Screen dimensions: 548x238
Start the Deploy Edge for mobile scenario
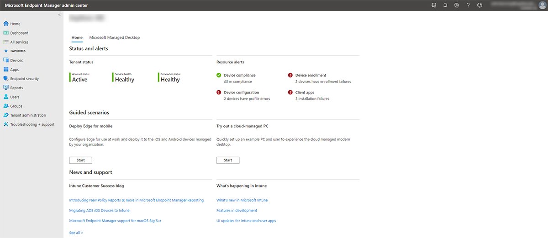click(x=80, y=160)
